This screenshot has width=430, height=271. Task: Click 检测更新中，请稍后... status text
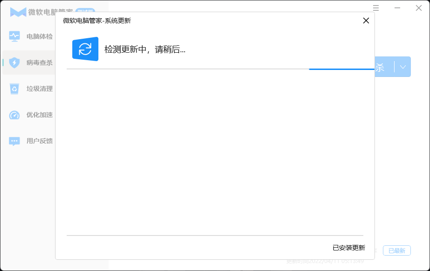coord(145,49)
